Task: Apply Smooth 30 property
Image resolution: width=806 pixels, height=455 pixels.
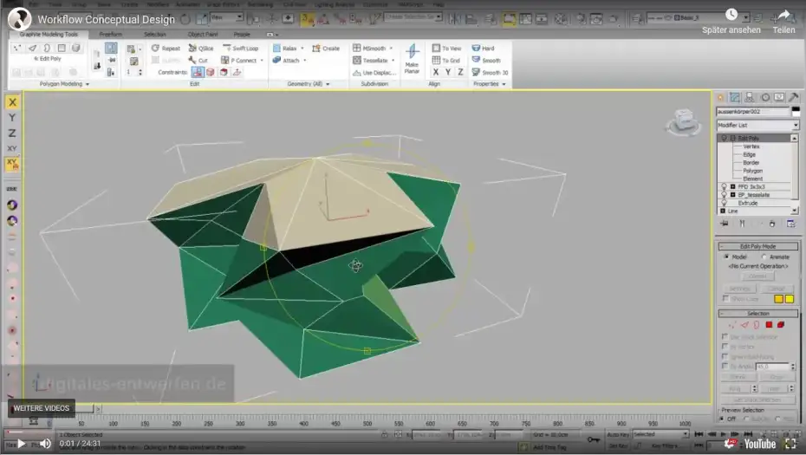Action: point(490,73)
